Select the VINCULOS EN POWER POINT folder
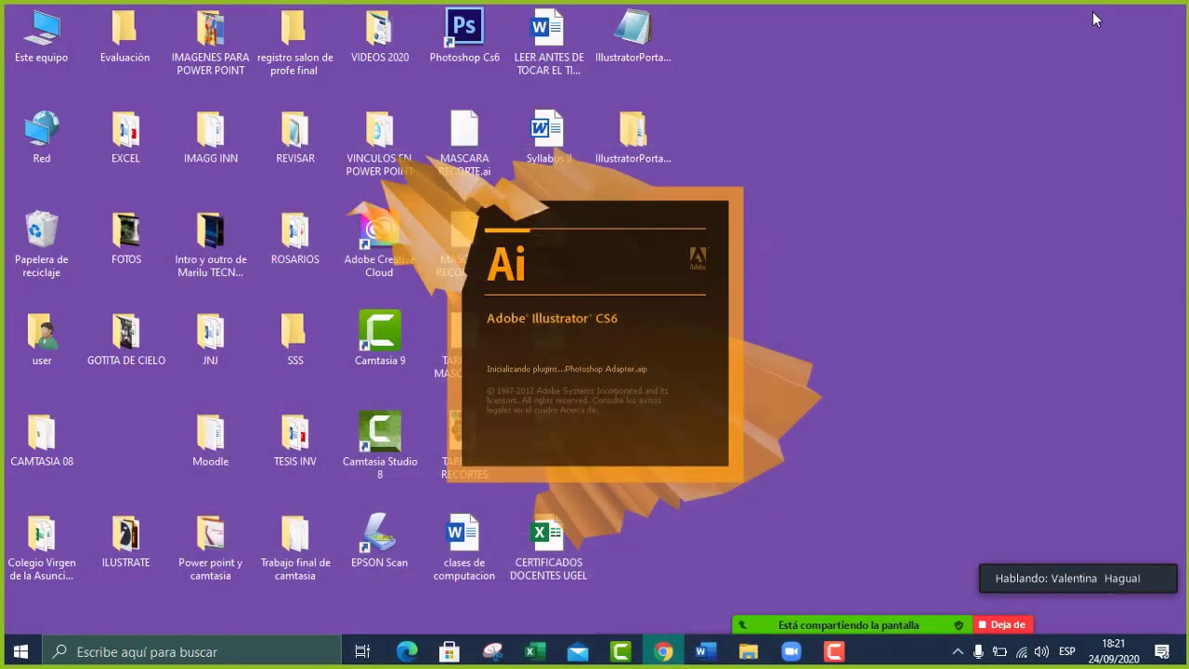The width and height of the screenshot is (1189, 669). [379, 144]
